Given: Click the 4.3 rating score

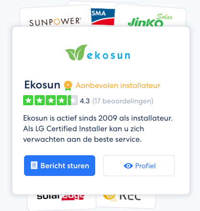Looking at the screenshot, I should pos(85,101).
